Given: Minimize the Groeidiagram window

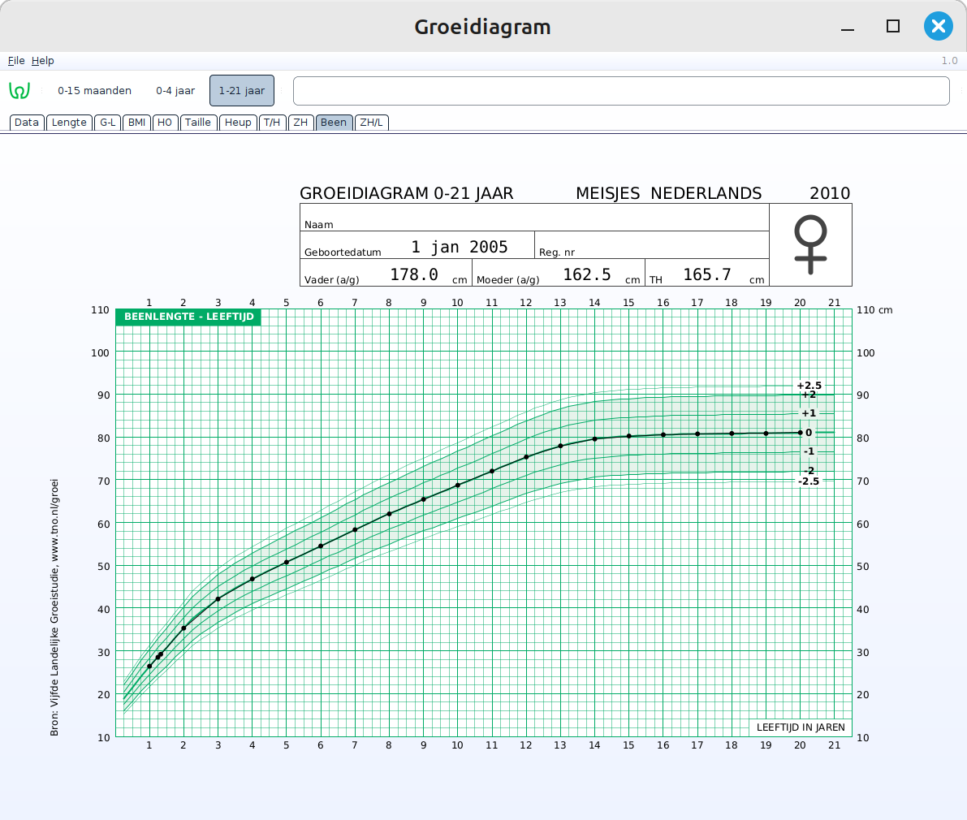Looking at the screenshot, I should point(848,27).
